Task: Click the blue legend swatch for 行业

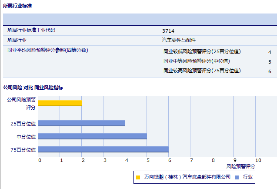Action: (237, 178)
